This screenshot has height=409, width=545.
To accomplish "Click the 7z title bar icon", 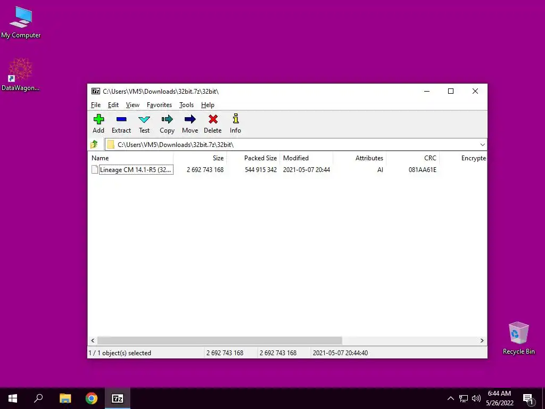I will click(96, 91).
